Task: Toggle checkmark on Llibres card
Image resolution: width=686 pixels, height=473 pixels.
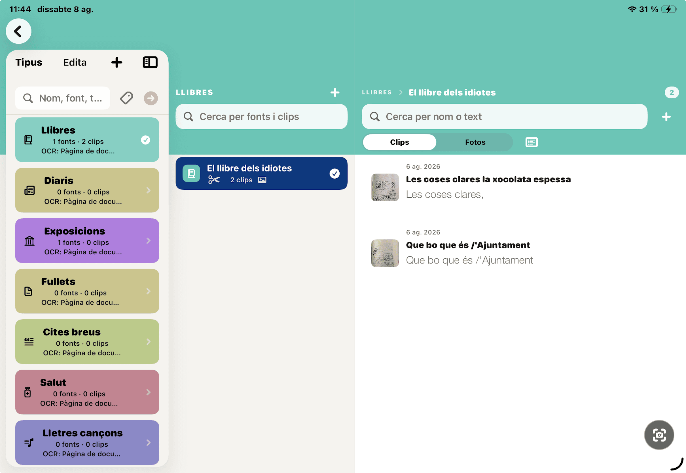Action: click(x=145, y=140)
